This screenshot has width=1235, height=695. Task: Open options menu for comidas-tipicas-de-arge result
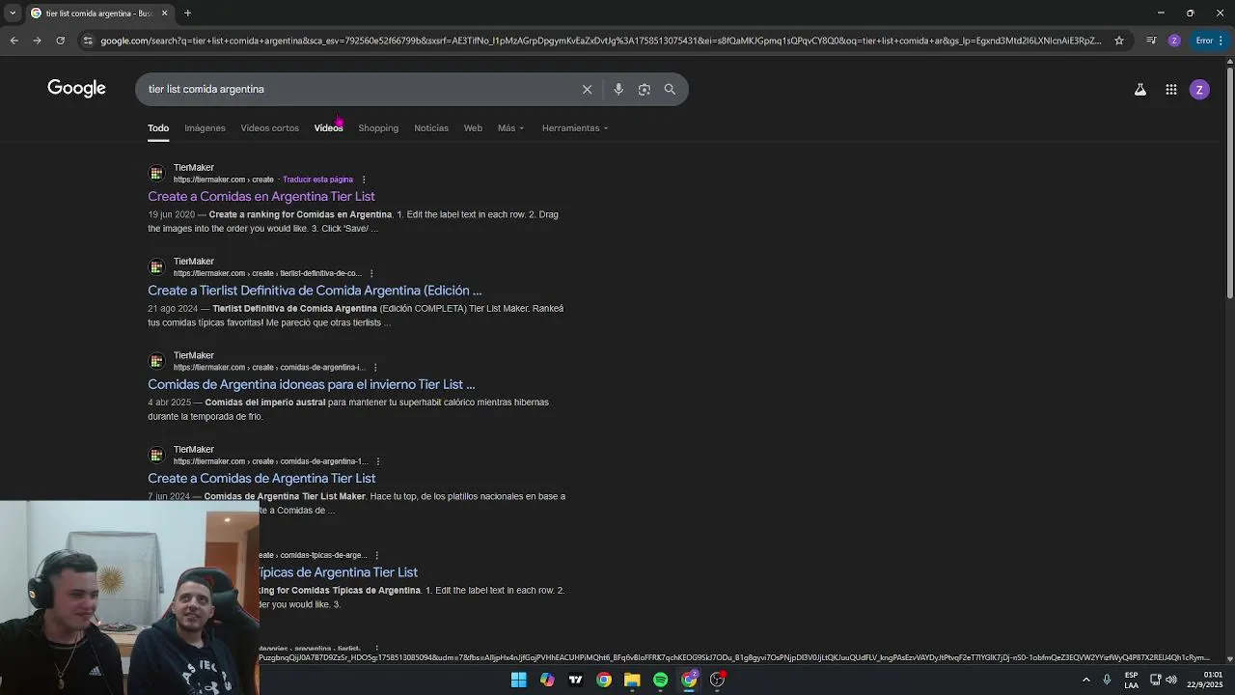[x=377, y=555]
